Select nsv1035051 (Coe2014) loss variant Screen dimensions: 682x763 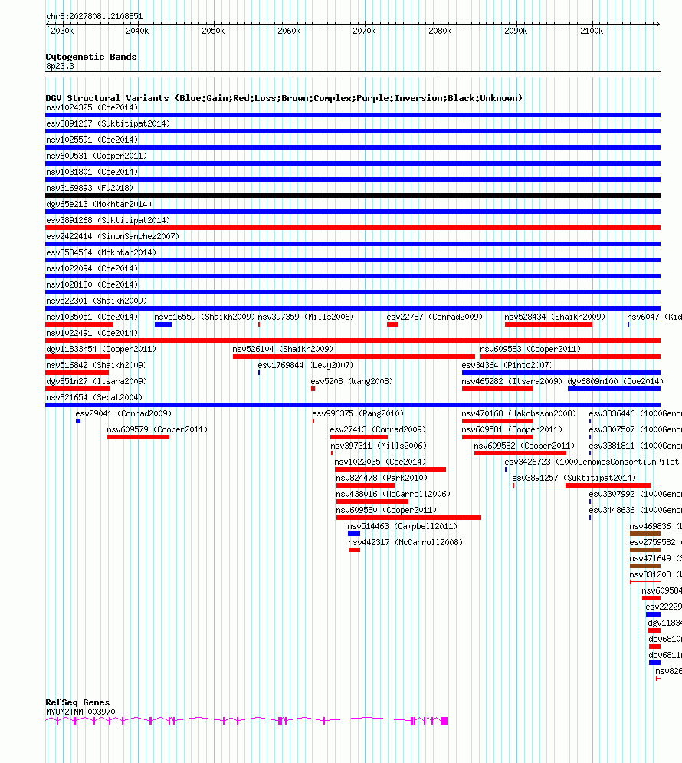(x=79, y=324)
